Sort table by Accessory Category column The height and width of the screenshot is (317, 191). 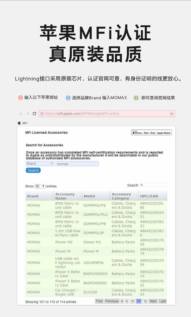(125, 196)
